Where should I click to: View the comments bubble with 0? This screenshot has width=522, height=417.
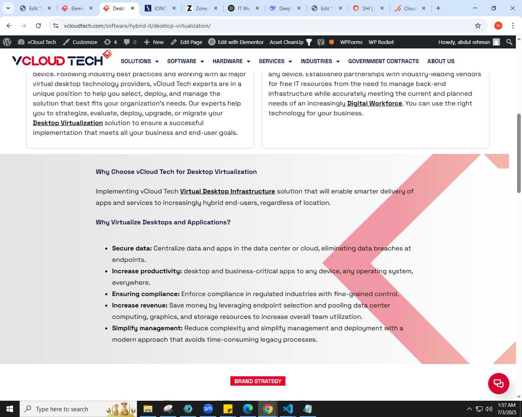[x=130, y=42]
